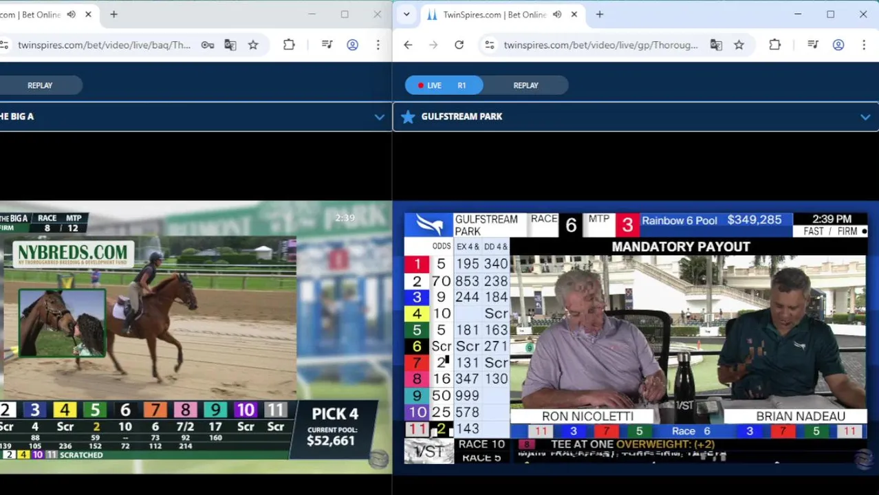Viewport: 879px width, 495px height.
Task: Click the Gulfstream Park live video player
Action: point(636,337)
